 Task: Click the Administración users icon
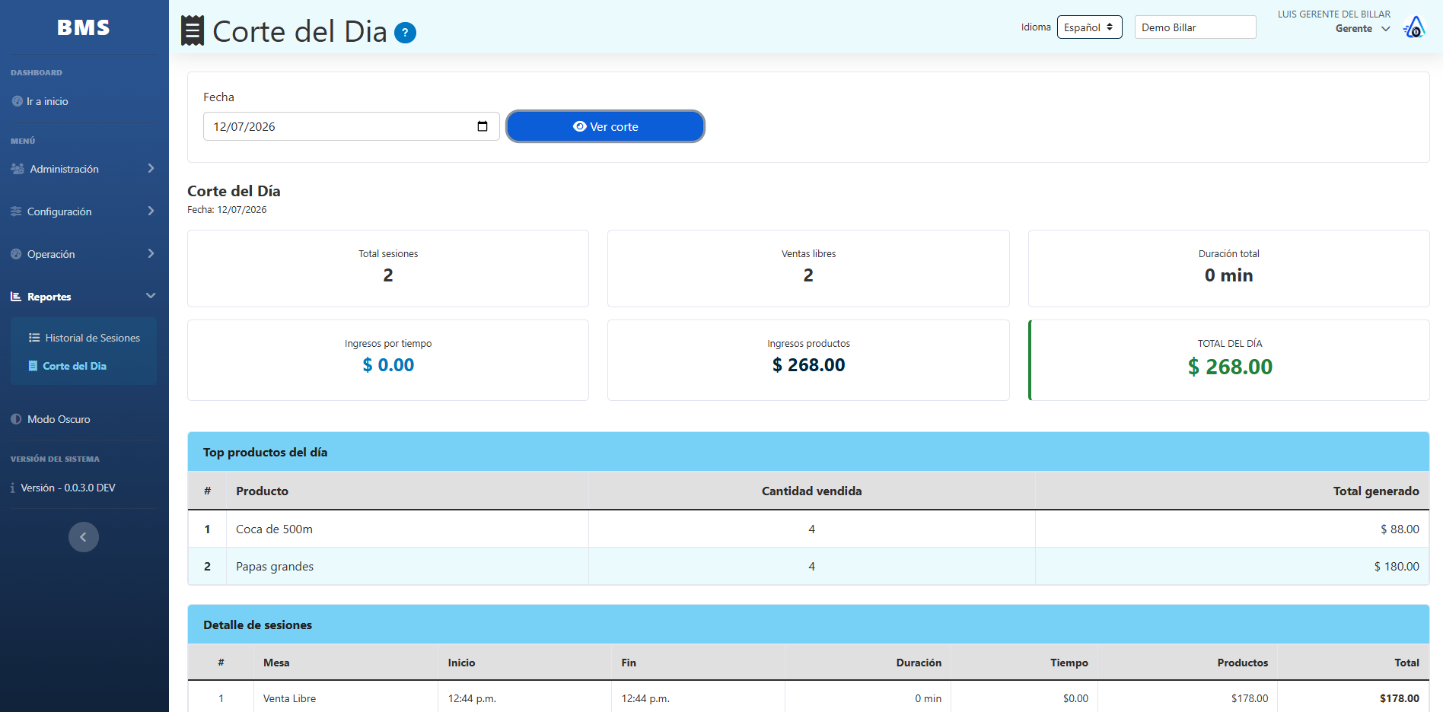coord(18,169)
